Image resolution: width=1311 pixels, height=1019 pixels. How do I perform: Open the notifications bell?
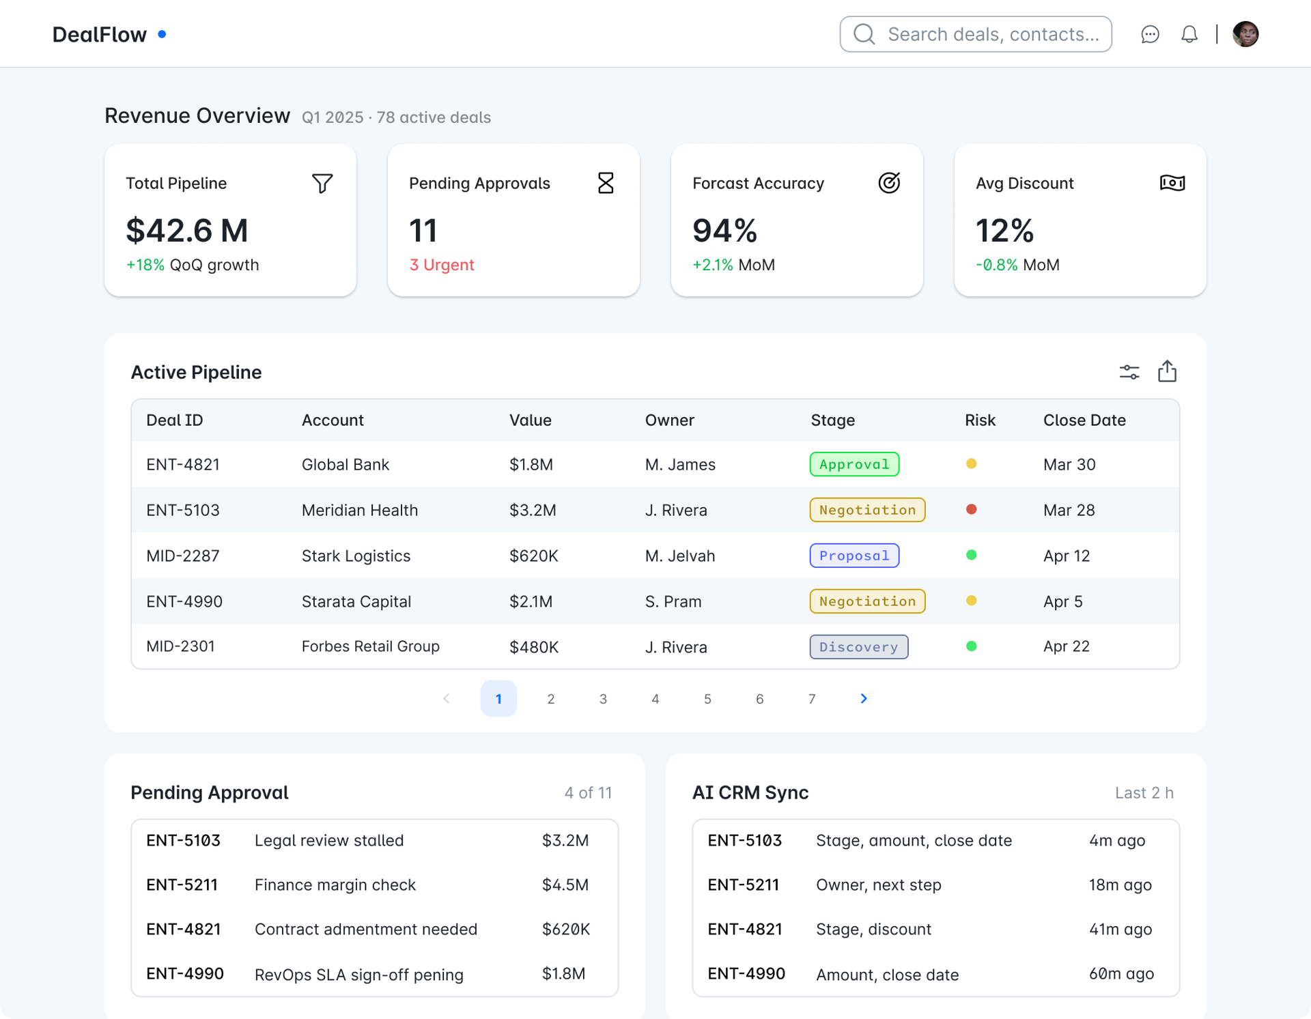(1189, 34)
